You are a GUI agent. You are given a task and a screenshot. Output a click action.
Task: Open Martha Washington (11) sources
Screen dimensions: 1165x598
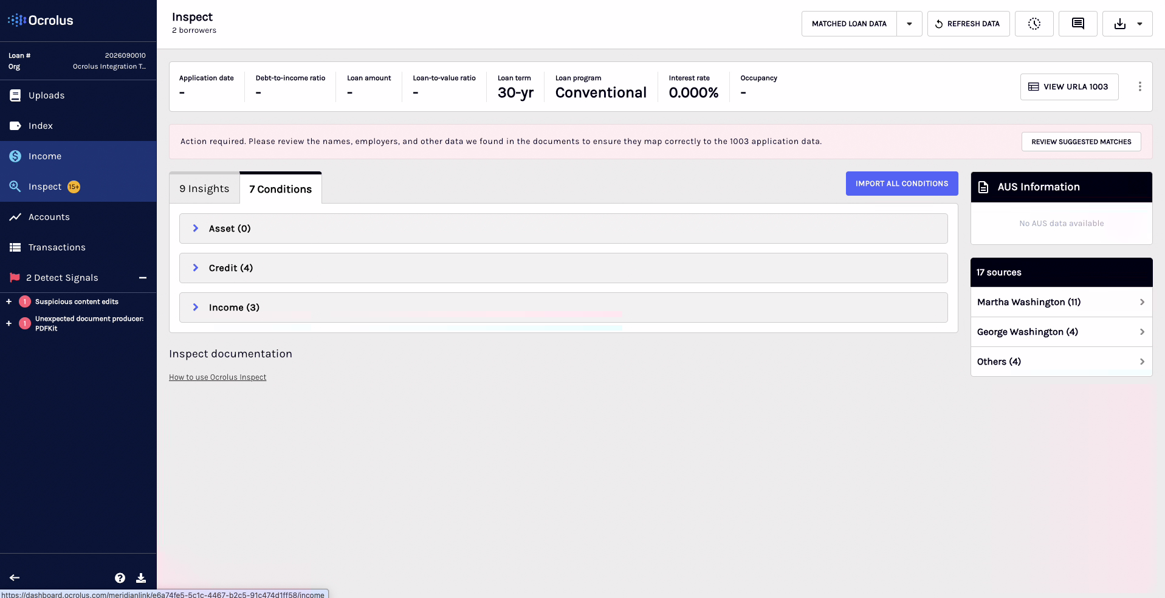1061,302
